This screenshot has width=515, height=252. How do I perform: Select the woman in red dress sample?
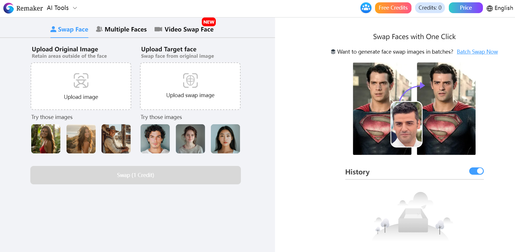pyautogui.click(x=46, y=139)
